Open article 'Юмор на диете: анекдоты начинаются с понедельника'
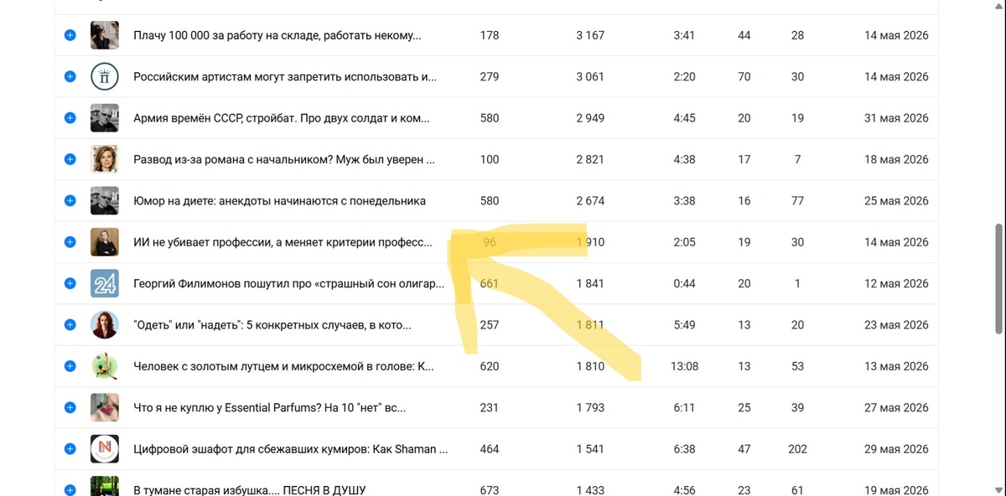The height and width of the screenshot is (496, 1006). (280, 201)
